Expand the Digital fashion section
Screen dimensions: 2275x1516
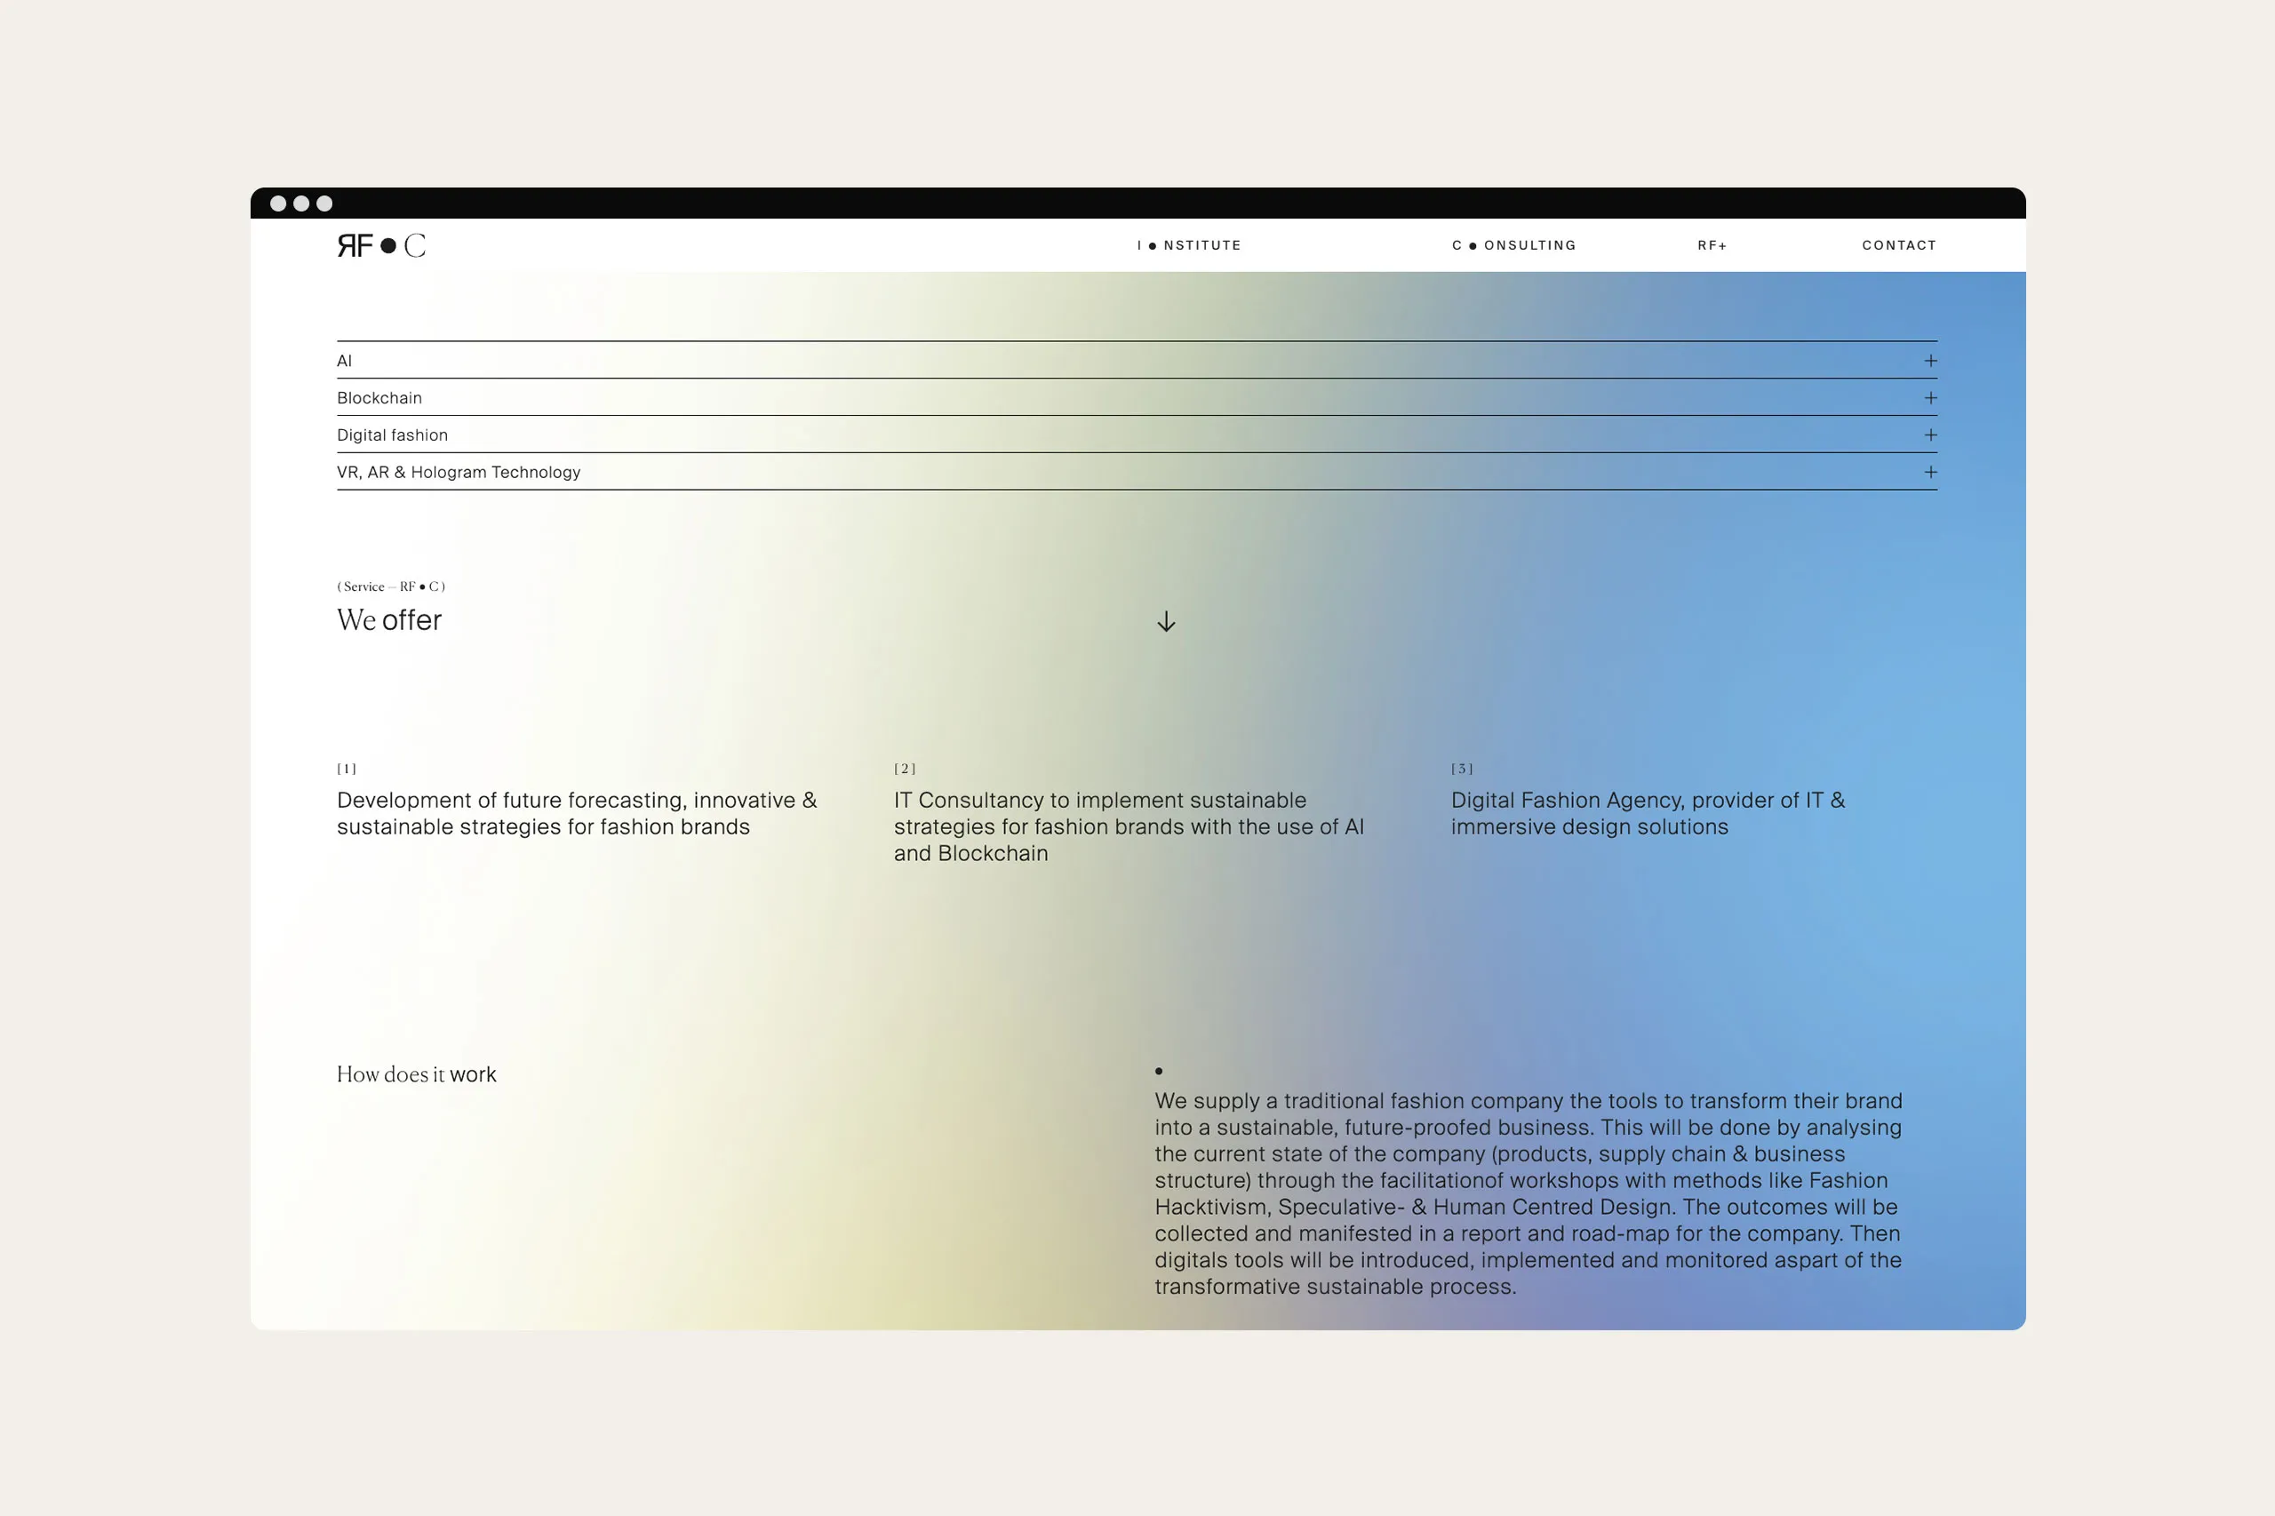click(x=1930, y=435)
